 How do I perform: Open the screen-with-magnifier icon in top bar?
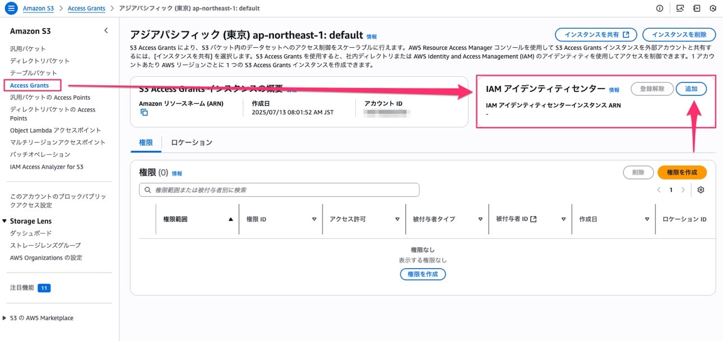tap(680, 8)
